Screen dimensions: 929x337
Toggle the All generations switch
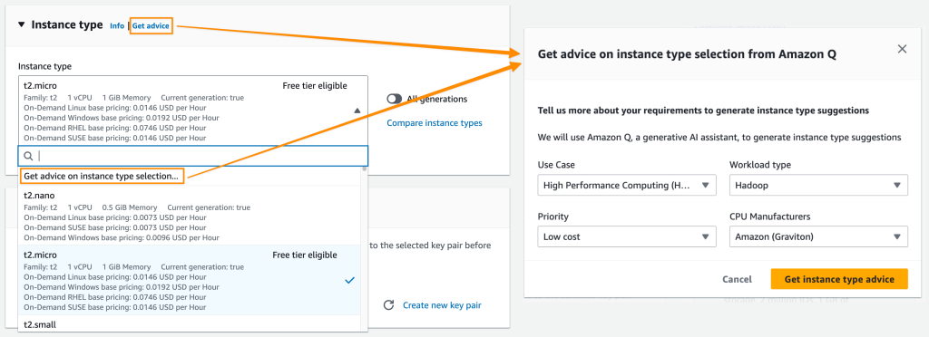tap(394, 100)
